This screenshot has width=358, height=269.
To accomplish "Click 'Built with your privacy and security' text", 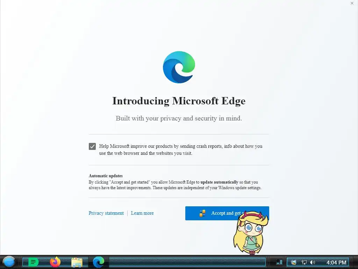I will click(179, 118).
